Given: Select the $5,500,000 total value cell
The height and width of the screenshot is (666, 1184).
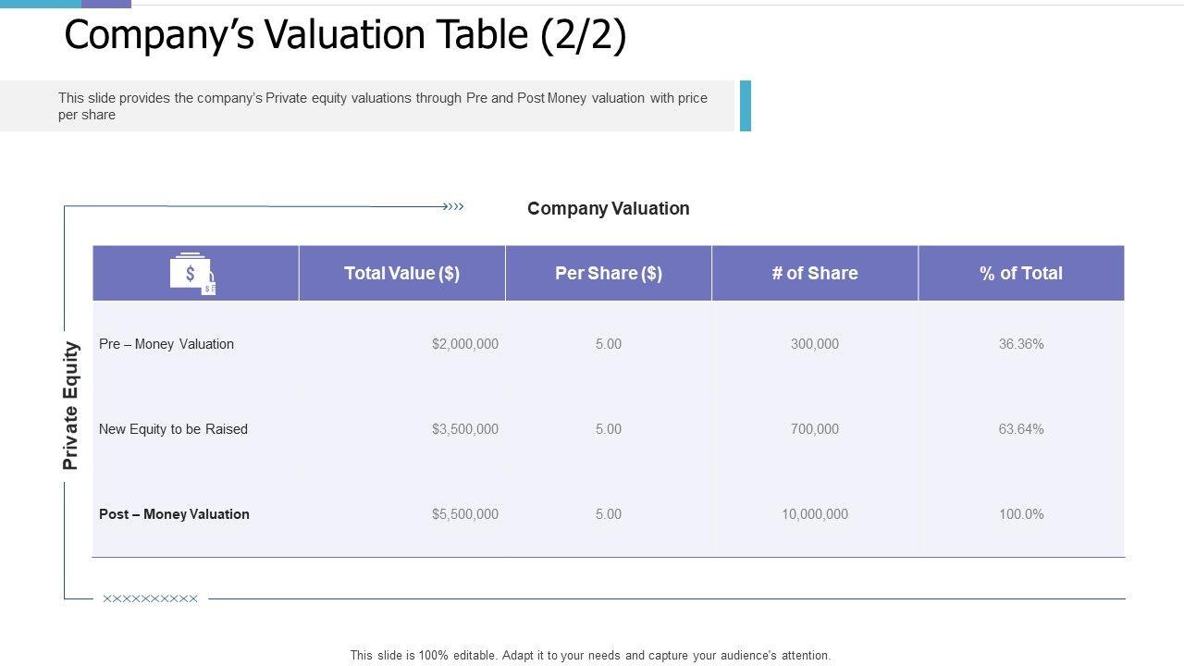Looking at the screenshot, I should coord(464,514).
